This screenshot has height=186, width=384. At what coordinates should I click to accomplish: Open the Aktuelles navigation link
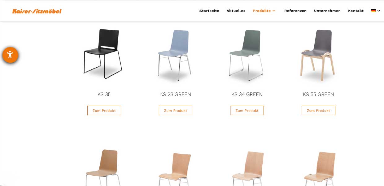pos(236,11)
